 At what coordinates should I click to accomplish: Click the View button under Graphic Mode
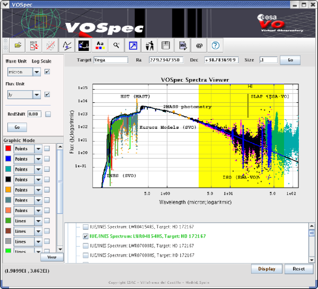pos(52,257)
